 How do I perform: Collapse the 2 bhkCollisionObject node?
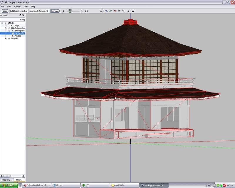6,28
